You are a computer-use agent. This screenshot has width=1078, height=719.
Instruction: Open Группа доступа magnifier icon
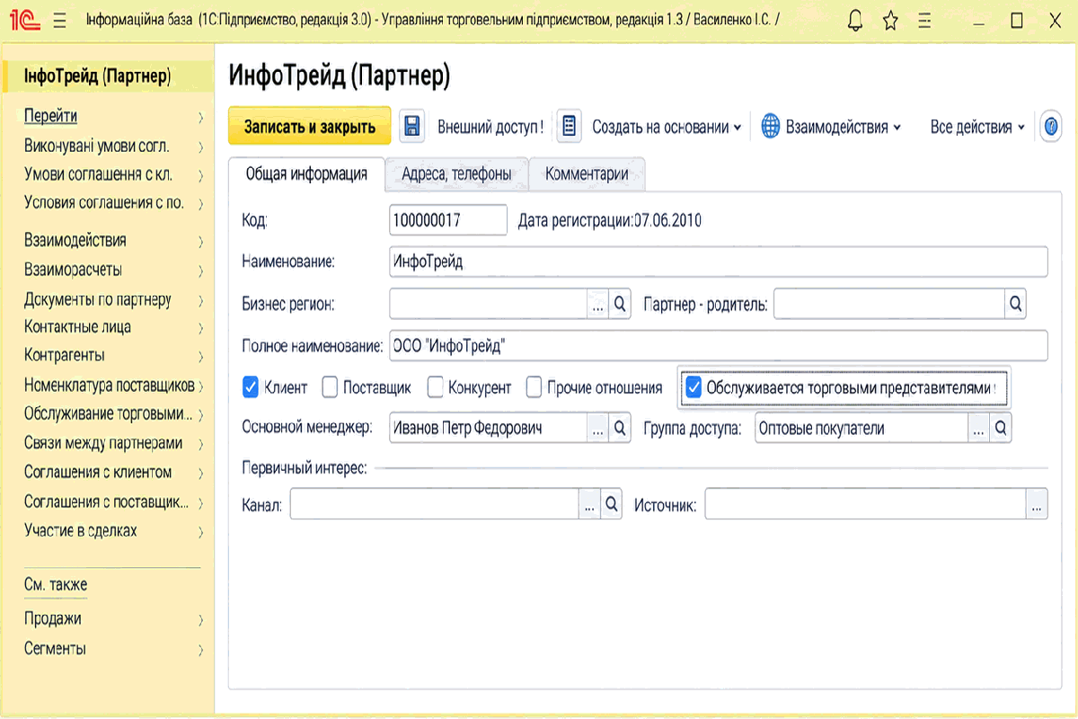1001,428
